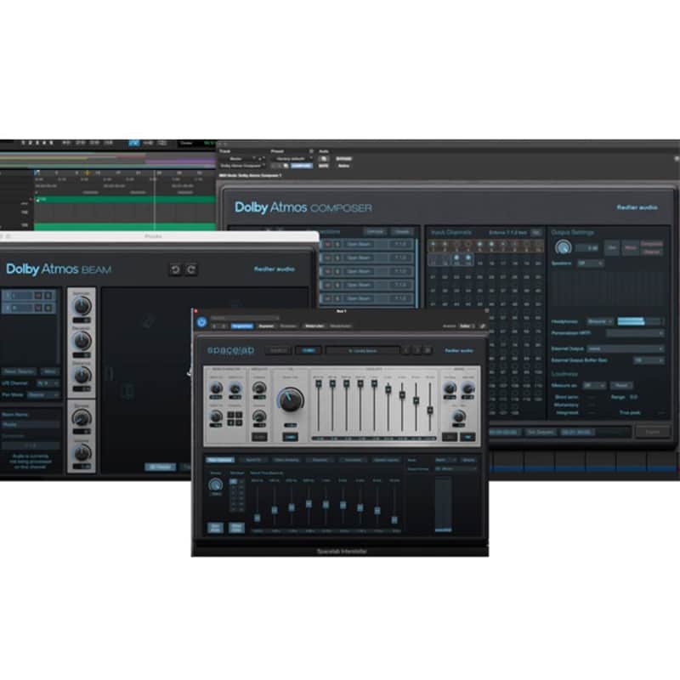Click the leftmost fader in Spacelab lower panel
The width and height of the screenshot is (680, 680).
coord(258,518)
